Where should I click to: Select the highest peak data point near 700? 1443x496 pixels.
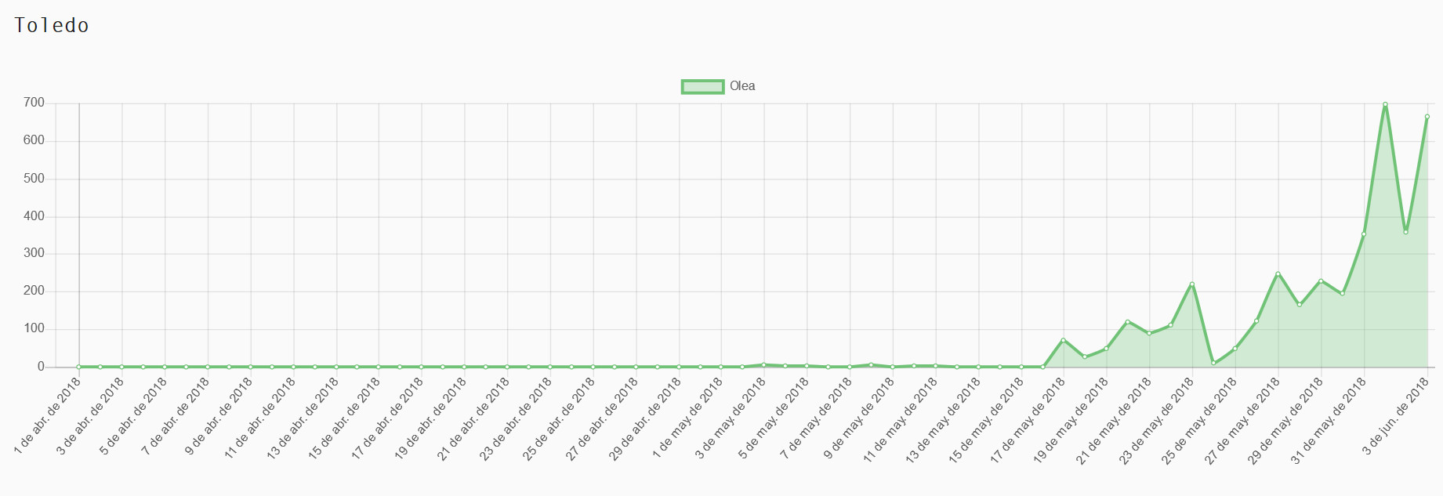(1385, 104)
